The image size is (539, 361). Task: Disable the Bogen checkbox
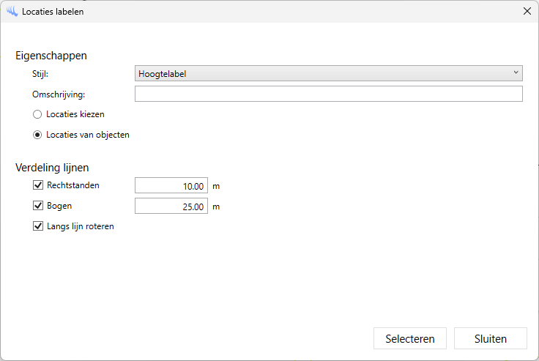pos(38,206)
